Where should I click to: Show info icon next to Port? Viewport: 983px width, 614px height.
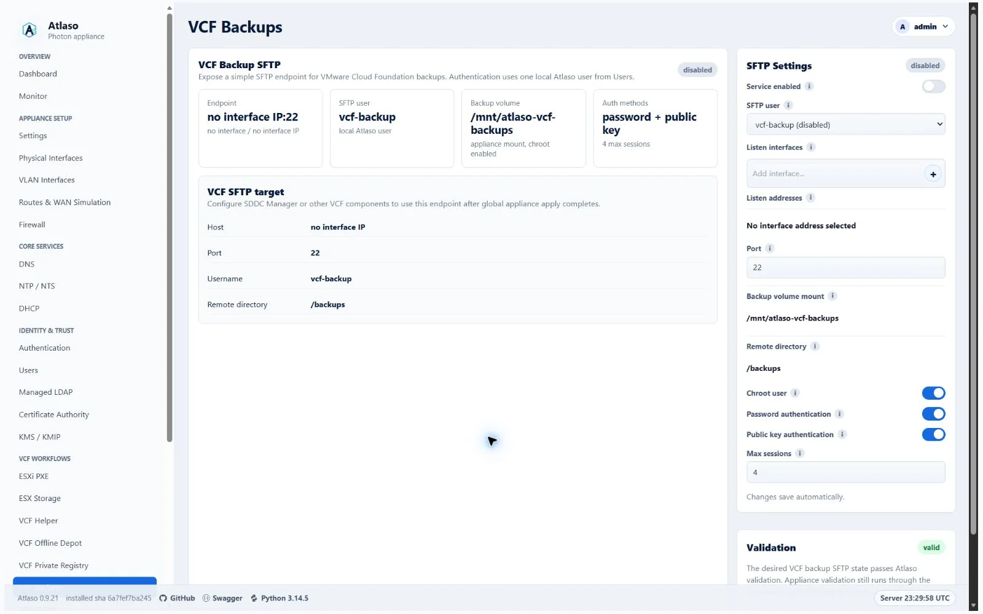click(x=769, y=248)
